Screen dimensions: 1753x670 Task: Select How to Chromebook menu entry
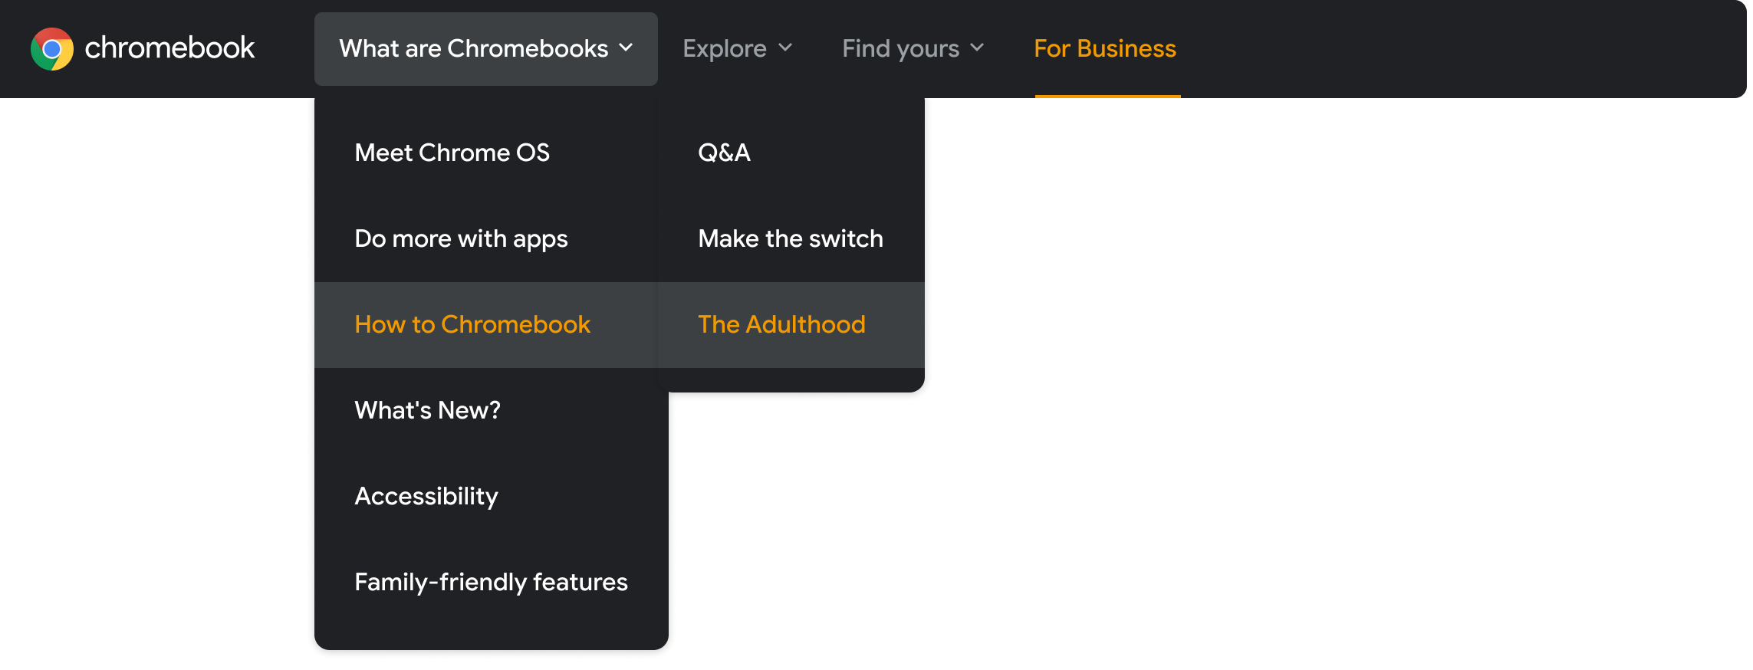click(x=472, y=324)
